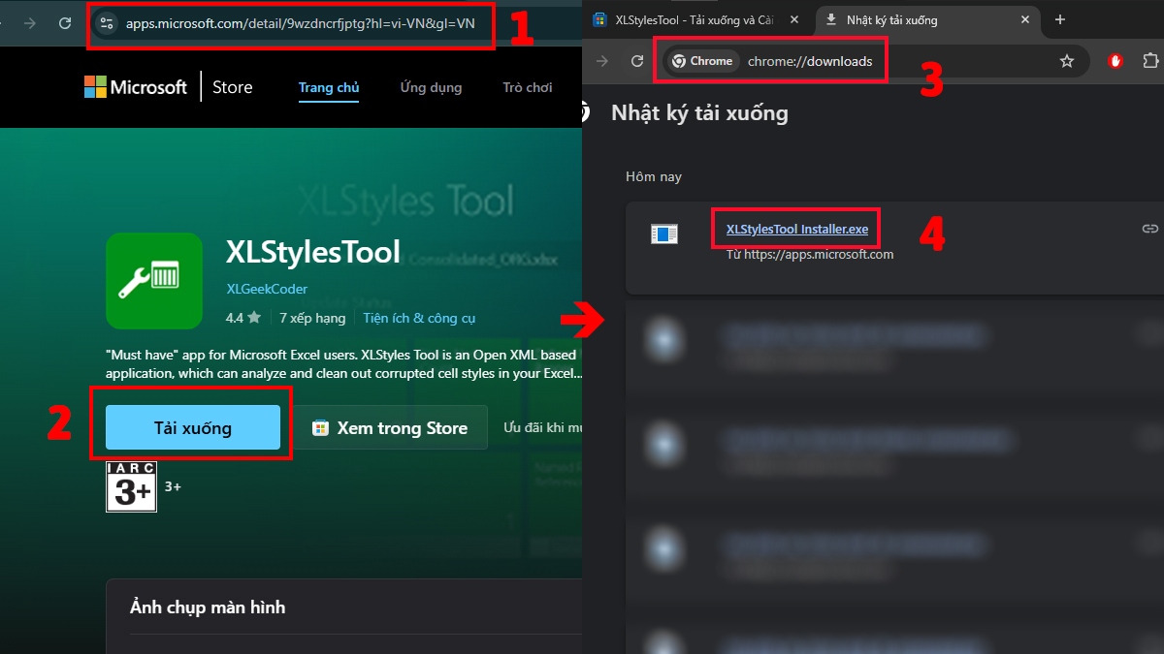This screenshot has height=654, width=1164.
Task: Select Trò chơi in the Store navigation
Action: pos(527,87)
